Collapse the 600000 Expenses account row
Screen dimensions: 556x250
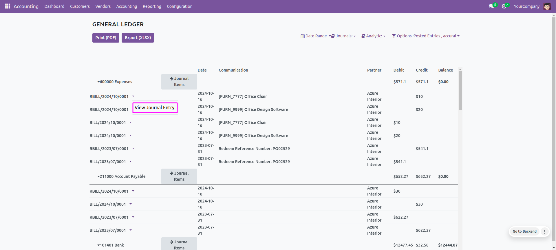[115, 82]
